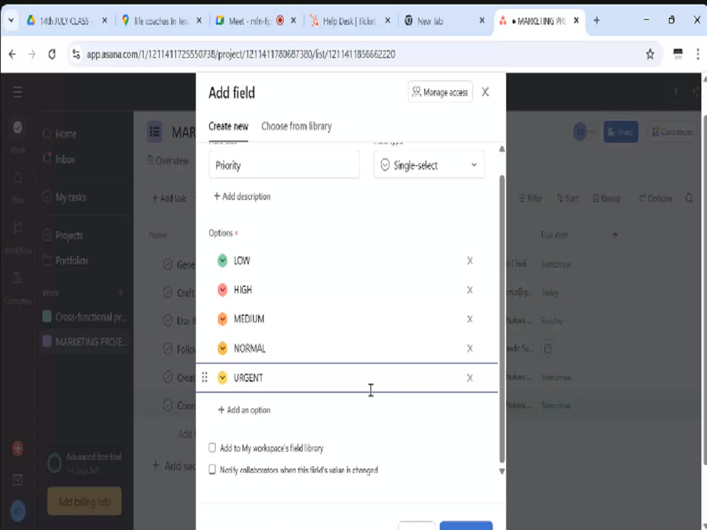Click the red create plus button
Viewport: 707px width, 530px height.
click(x=18, y=449)
